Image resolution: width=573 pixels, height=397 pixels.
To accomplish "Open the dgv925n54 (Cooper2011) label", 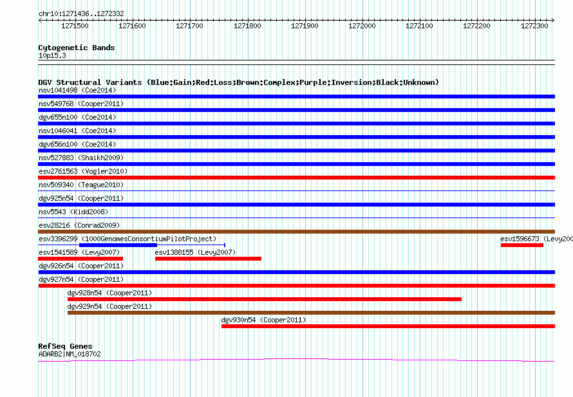I will tap(81, 198).
